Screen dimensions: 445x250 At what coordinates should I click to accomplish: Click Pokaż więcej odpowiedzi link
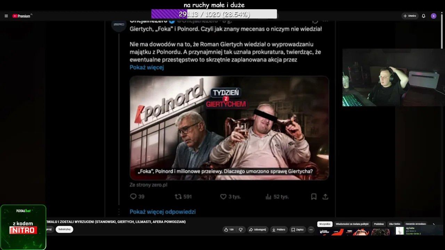(x=163, y=212)
